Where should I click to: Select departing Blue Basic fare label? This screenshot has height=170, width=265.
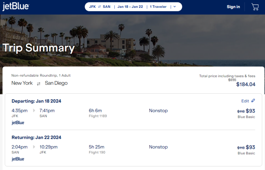246,117
